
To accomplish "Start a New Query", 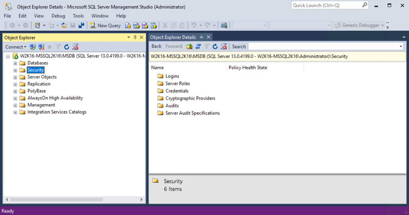I will [105, 26].
